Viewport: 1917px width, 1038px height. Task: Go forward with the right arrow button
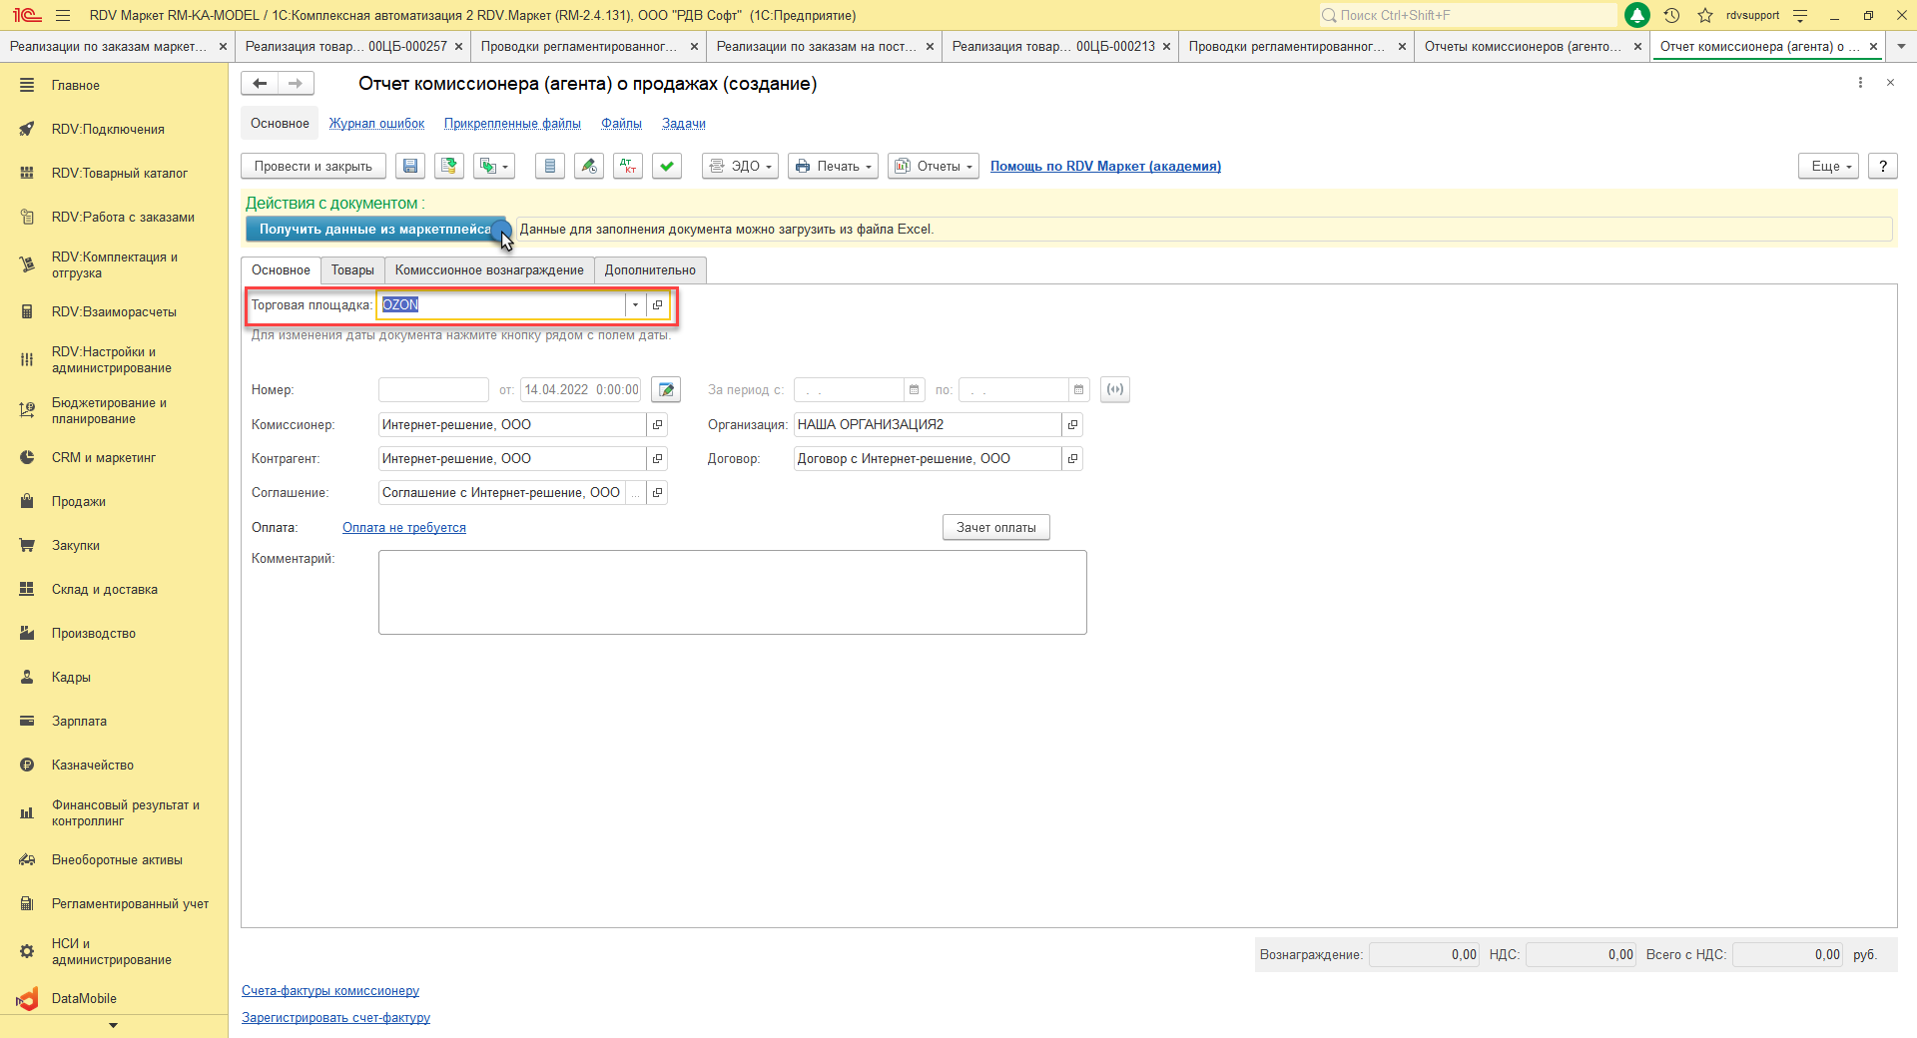point(296,84)
